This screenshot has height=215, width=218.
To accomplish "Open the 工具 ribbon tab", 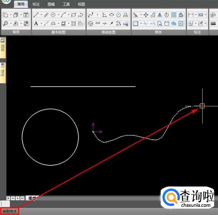I will (x=66, y=4).
